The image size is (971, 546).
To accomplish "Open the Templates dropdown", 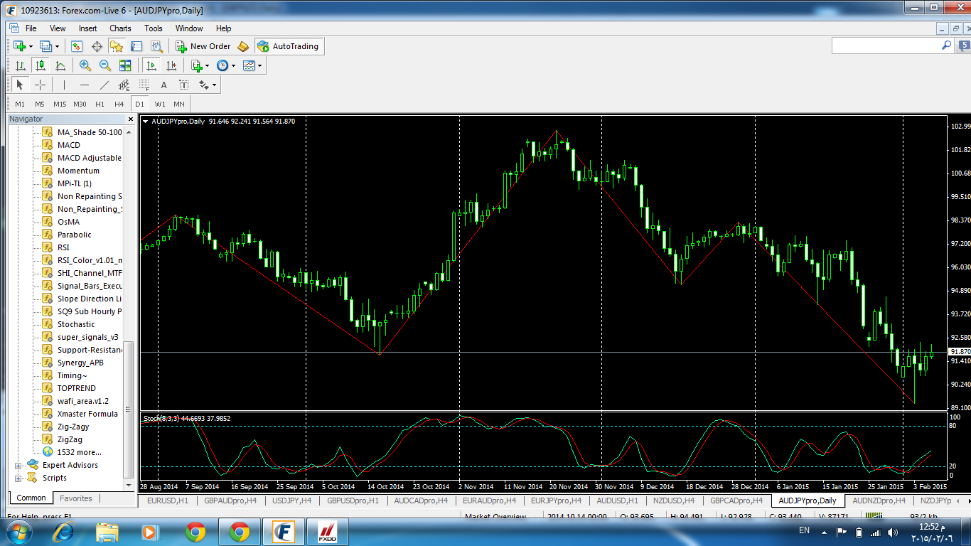I will pos(252,65).
